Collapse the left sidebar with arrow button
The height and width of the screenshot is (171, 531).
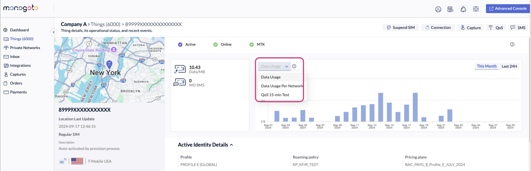(54, 32)
